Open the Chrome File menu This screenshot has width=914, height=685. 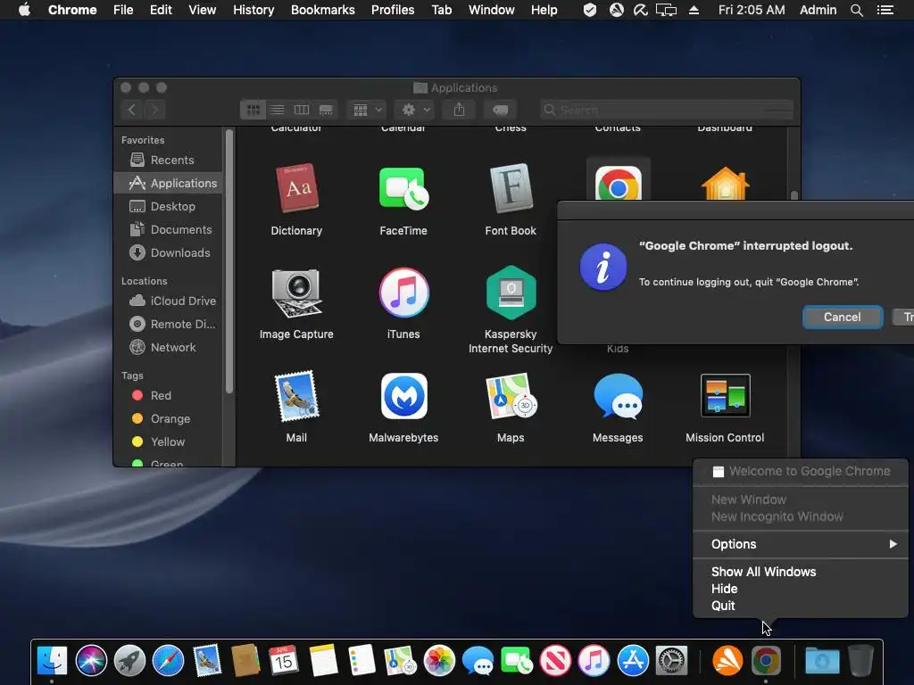123,10
